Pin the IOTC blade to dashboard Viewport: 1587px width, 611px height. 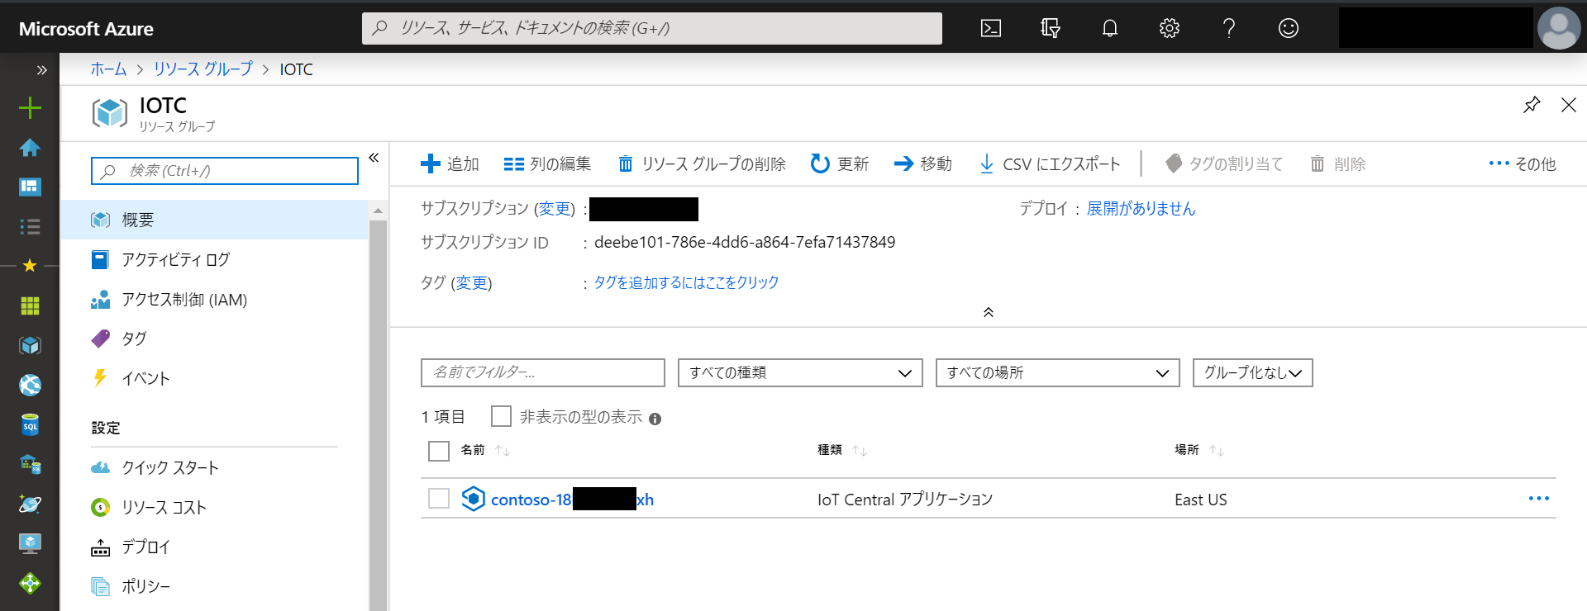pyautogui.click(x=1532, y=105)
